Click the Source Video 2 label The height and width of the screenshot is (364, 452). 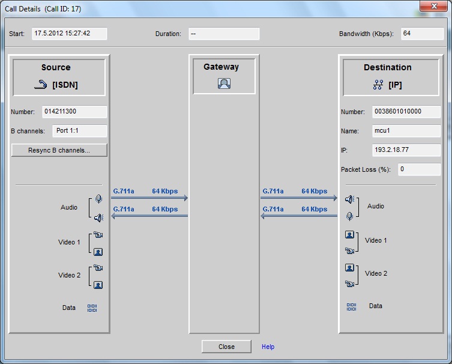[69, 275]
